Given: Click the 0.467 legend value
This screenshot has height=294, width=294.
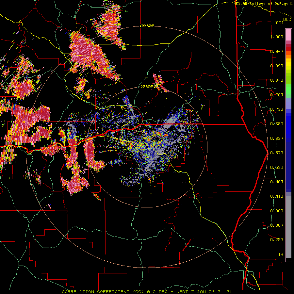Looking at the screenshot, I should point(277,182).
